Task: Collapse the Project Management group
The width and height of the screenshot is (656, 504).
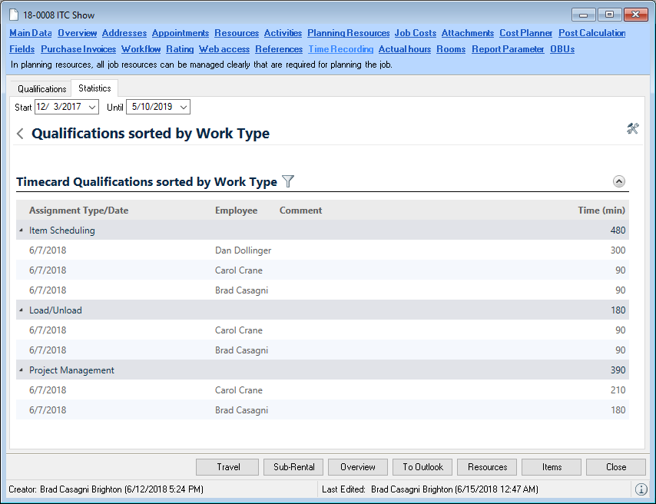Action: [x=21, y=370]
